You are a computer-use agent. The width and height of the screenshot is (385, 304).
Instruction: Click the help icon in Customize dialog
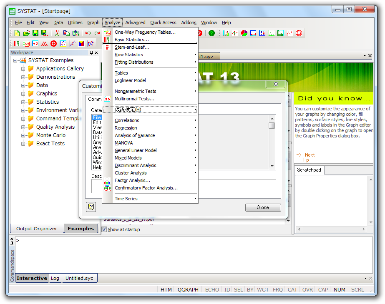pos(91,207)
